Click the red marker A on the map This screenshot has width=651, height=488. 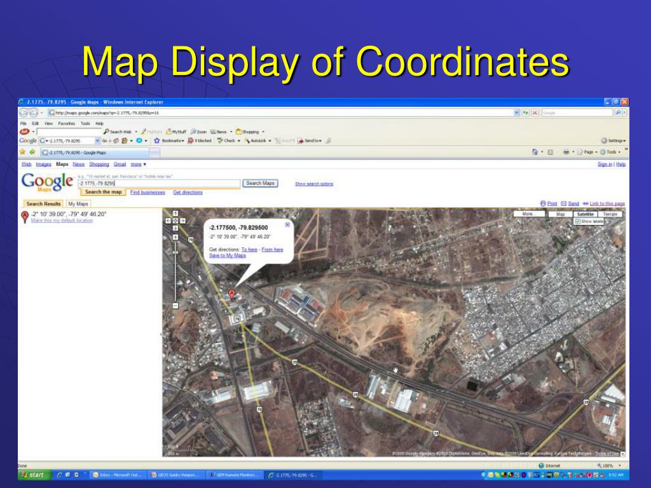[x=231, y=295]
